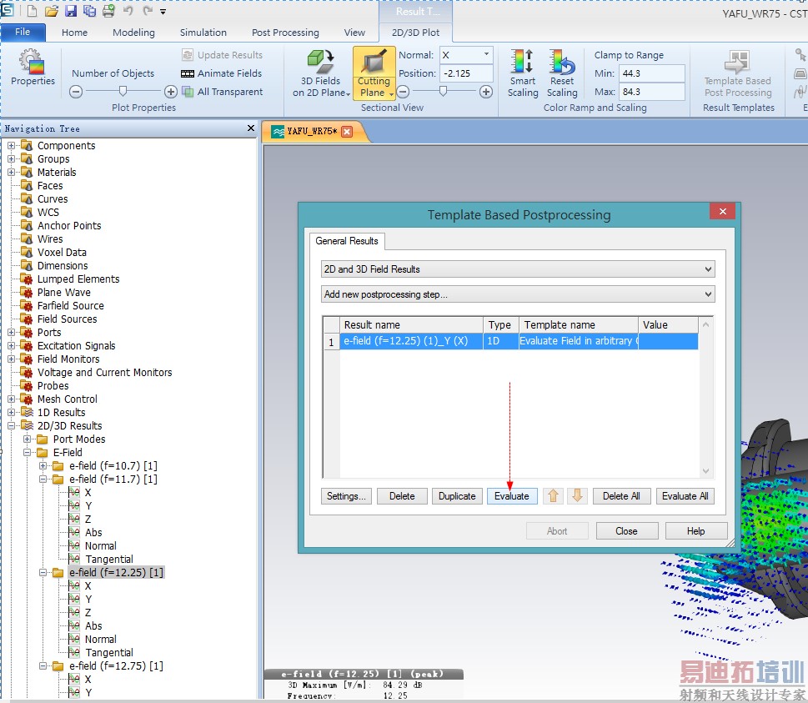
Task: Open the 2D and 3D Field Results dropdown
Action: coord(518,269)
